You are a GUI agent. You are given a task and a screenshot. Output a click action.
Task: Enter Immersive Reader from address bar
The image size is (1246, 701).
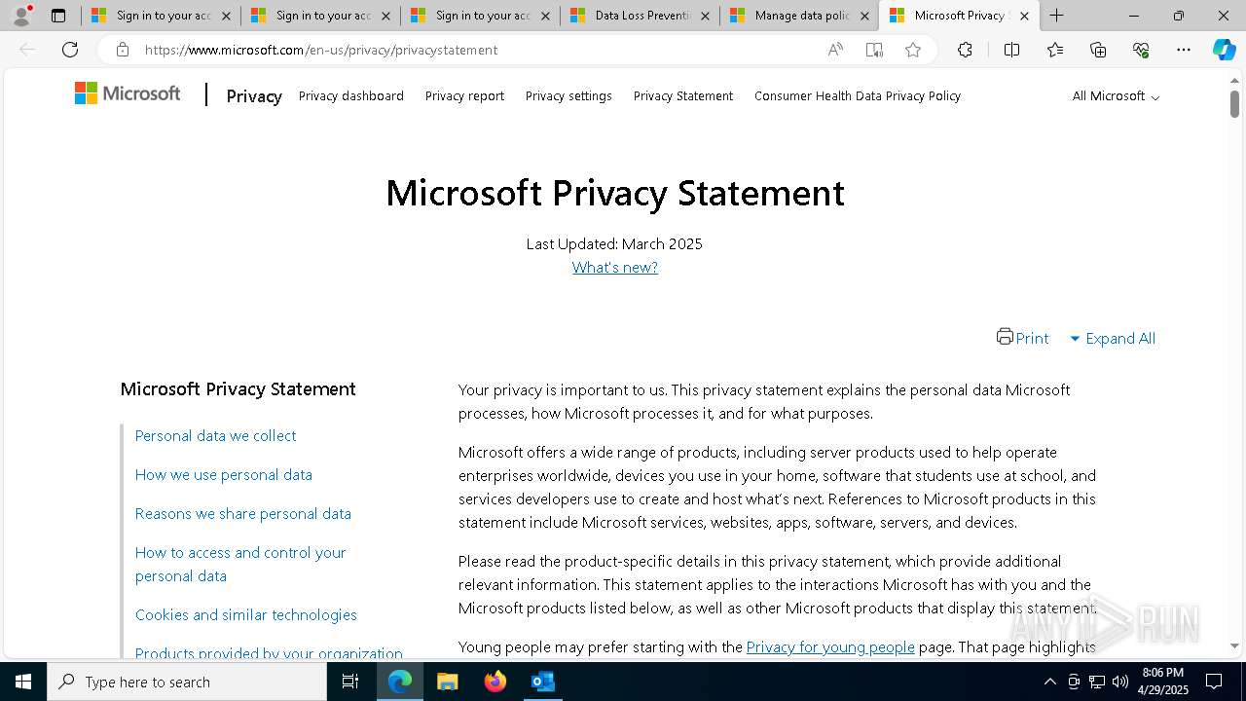[x=874, y=50]
